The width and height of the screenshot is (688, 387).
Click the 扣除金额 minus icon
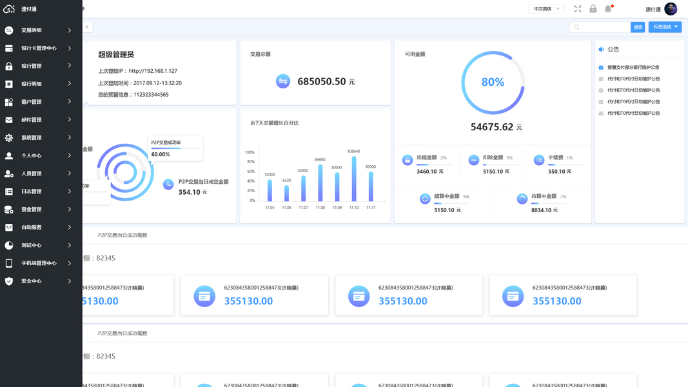pyautogui.click(x=473, y=160)
